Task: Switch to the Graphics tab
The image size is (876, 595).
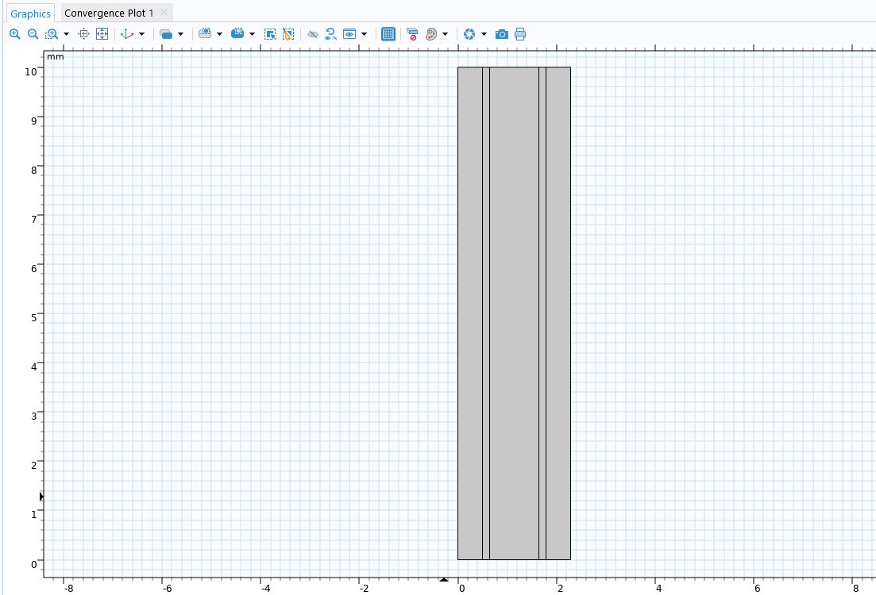Action: tap(30, 13)
